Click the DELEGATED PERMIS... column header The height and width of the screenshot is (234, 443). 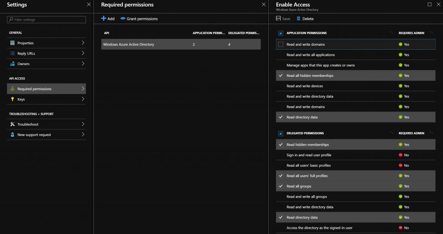click(x=244, y=33)
